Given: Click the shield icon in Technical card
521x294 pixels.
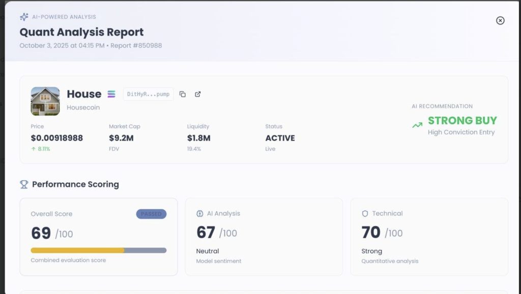Looking at the screenshot, I should point(365,214).
